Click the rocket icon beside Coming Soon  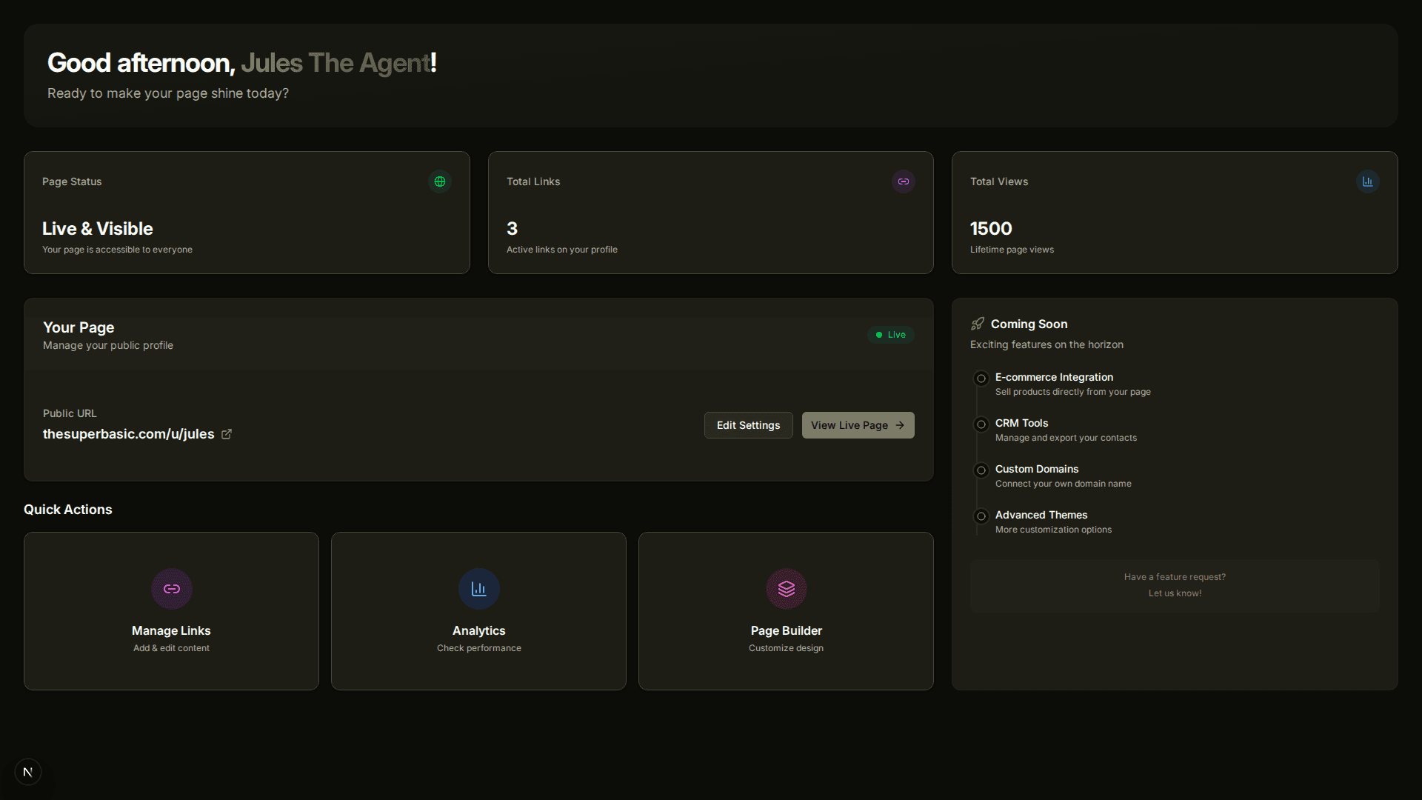pos(978,323)
